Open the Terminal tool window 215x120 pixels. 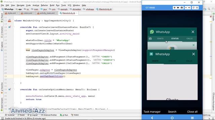click(x=10, y=115)
